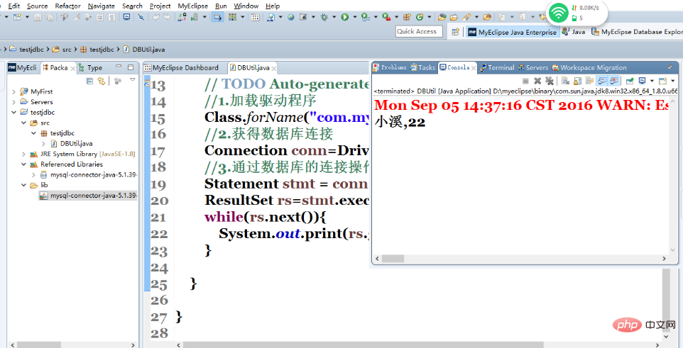
Task: Click the Redo arrow in toolbar
Action: (167, 17)
